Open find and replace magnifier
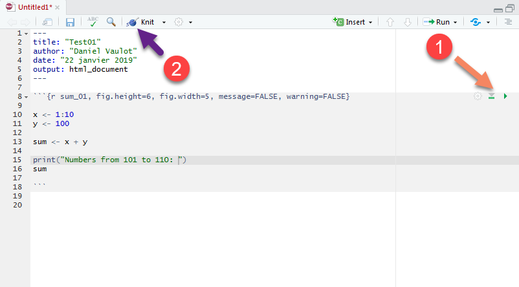 click(111, 22)
